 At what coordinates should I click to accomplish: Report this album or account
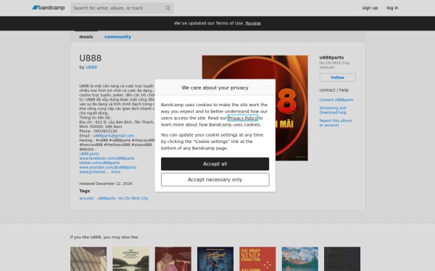336,123
